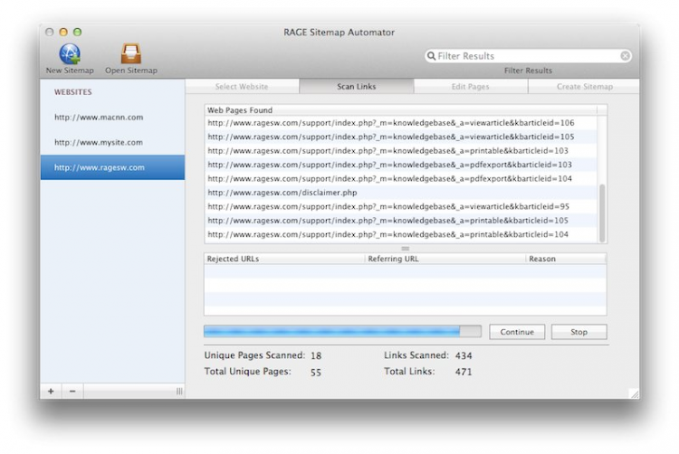Viewport: 679px width, 454px height.
Task: Click the Unique Pages Scanned value 18
Action: tap(316, 355)
